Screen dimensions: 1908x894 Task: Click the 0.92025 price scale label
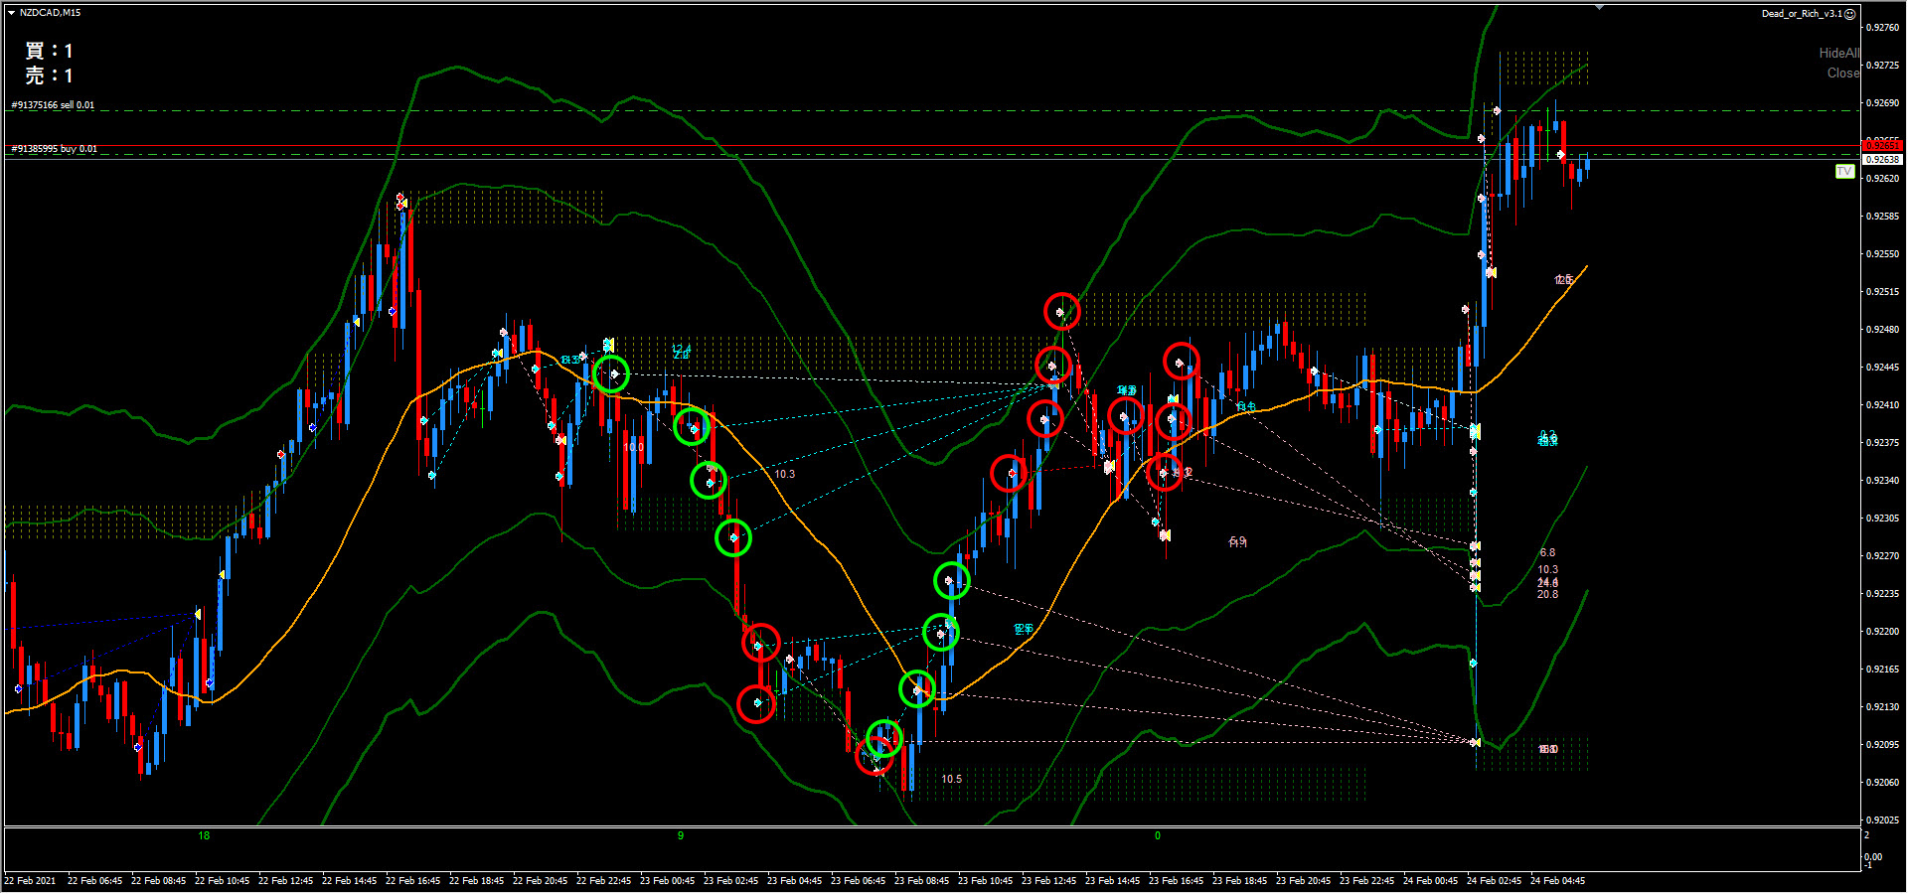click(x=1883, y=820)
